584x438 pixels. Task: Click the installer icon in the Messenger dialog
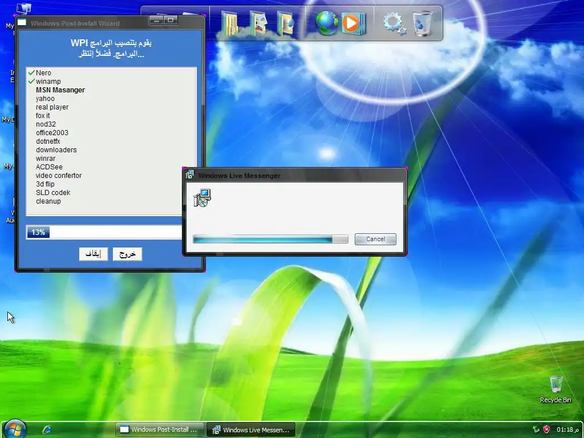(202, 198)
